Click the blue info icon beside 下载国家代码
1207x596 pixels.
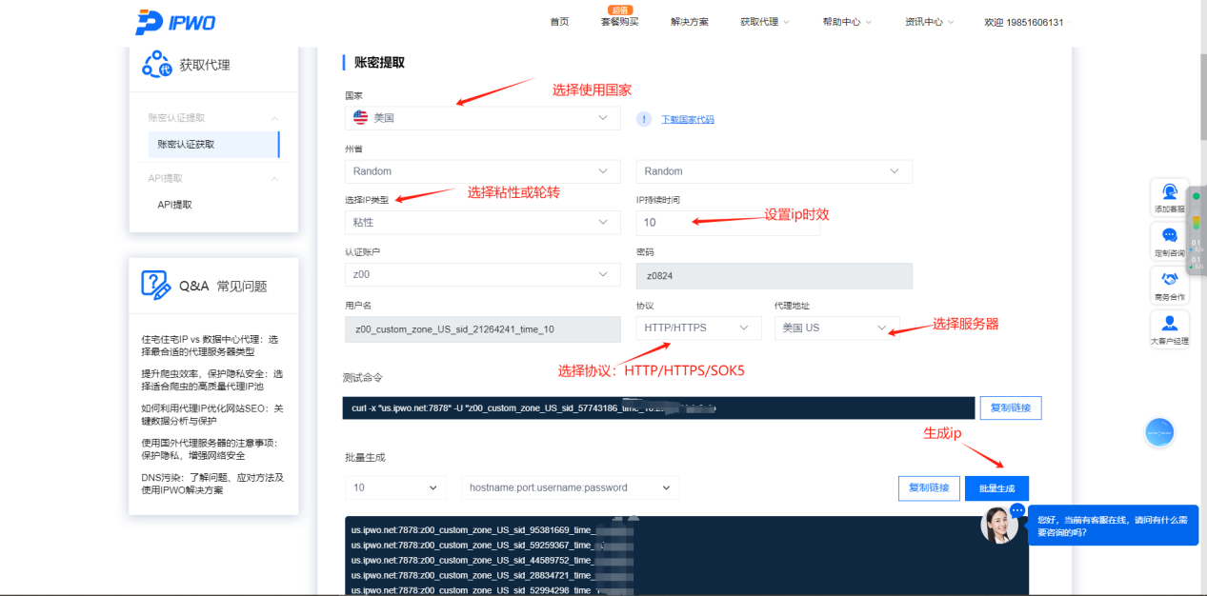point(644,119)
